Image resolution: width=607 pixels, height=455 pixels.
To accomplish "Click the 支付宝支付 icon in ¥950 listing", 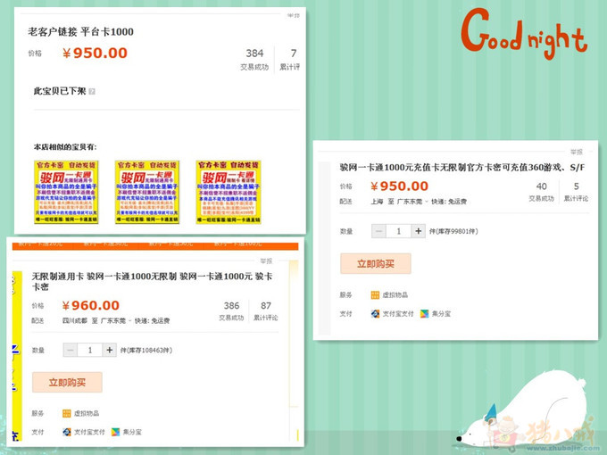I will point(376,314).
